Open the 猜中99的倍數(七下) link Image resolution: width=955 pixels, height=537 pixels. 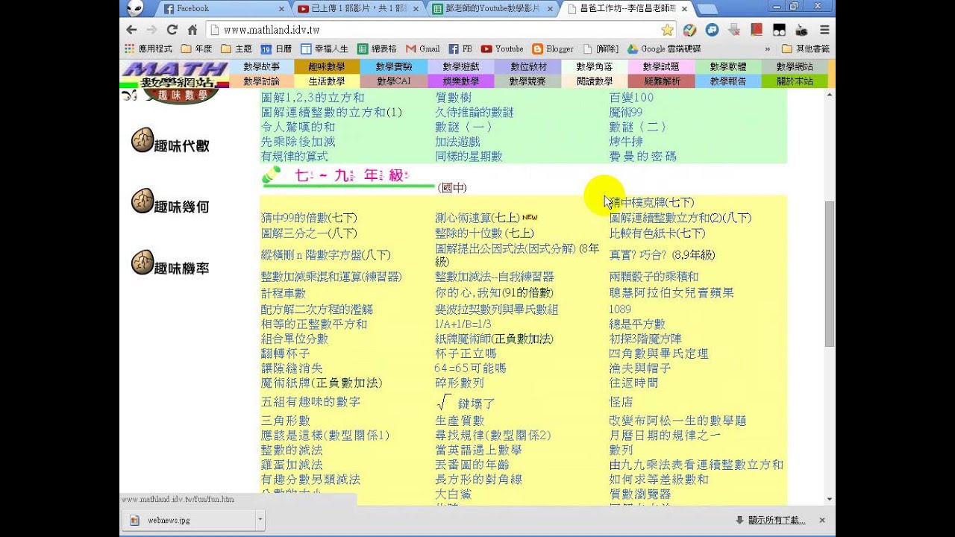point(309,218)
